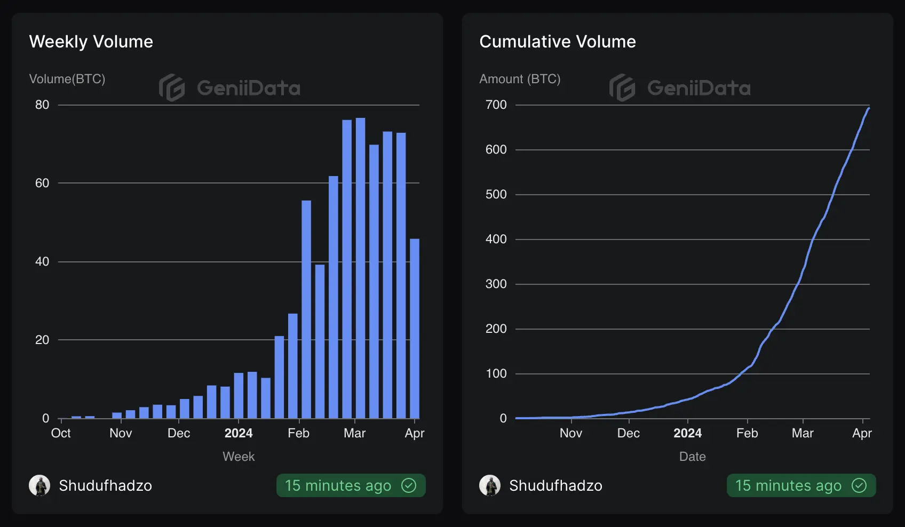Select the last bar near Apr in Weekly Volume
The height and width of the screenshot is (527, 905).
415,329
